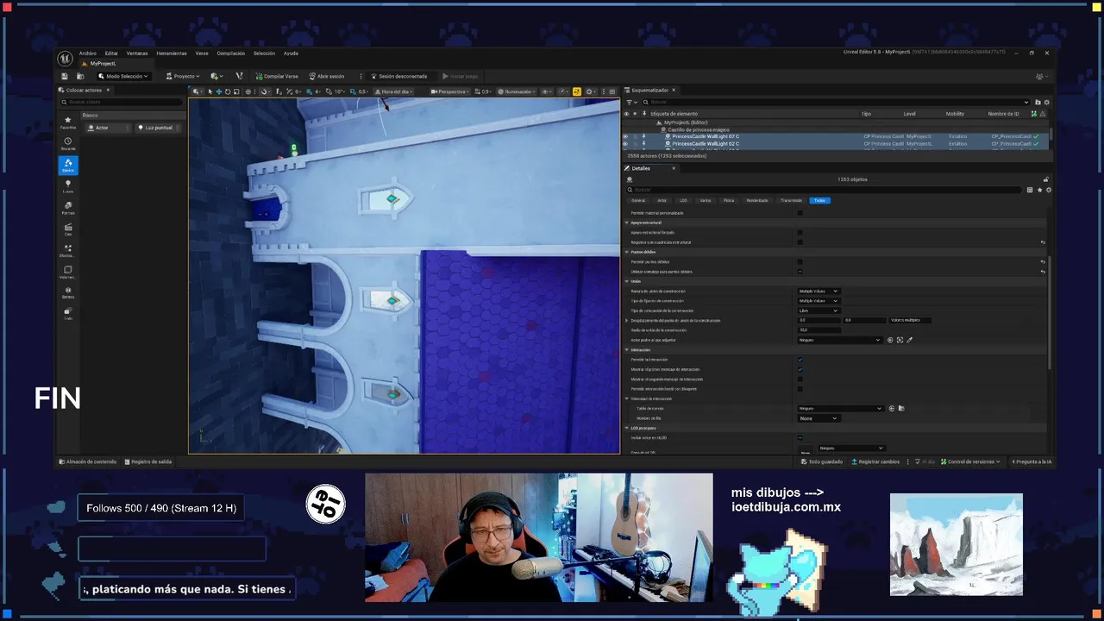Open Tipo de colocación Libre dropdown
This screenshot has height=621, width=1104.
[819, 310]
